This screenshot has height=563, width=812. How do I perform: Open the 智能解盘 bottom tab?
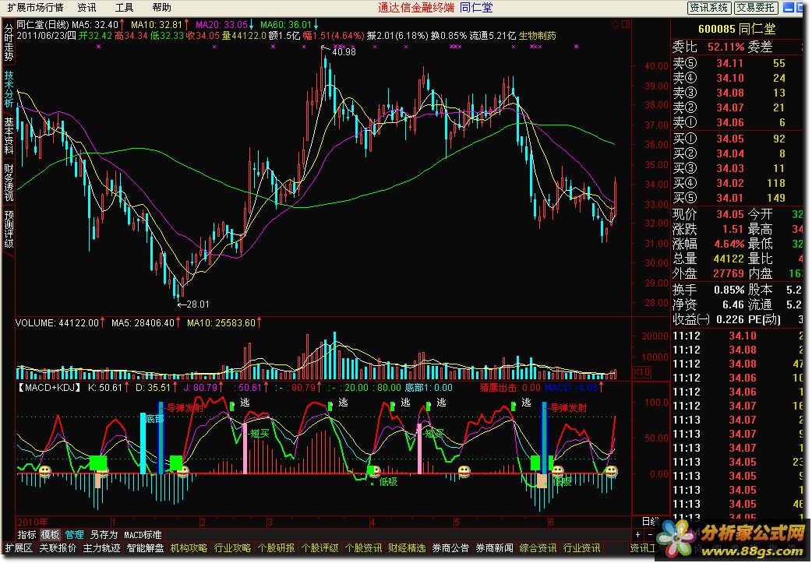(x=145, y=548)
